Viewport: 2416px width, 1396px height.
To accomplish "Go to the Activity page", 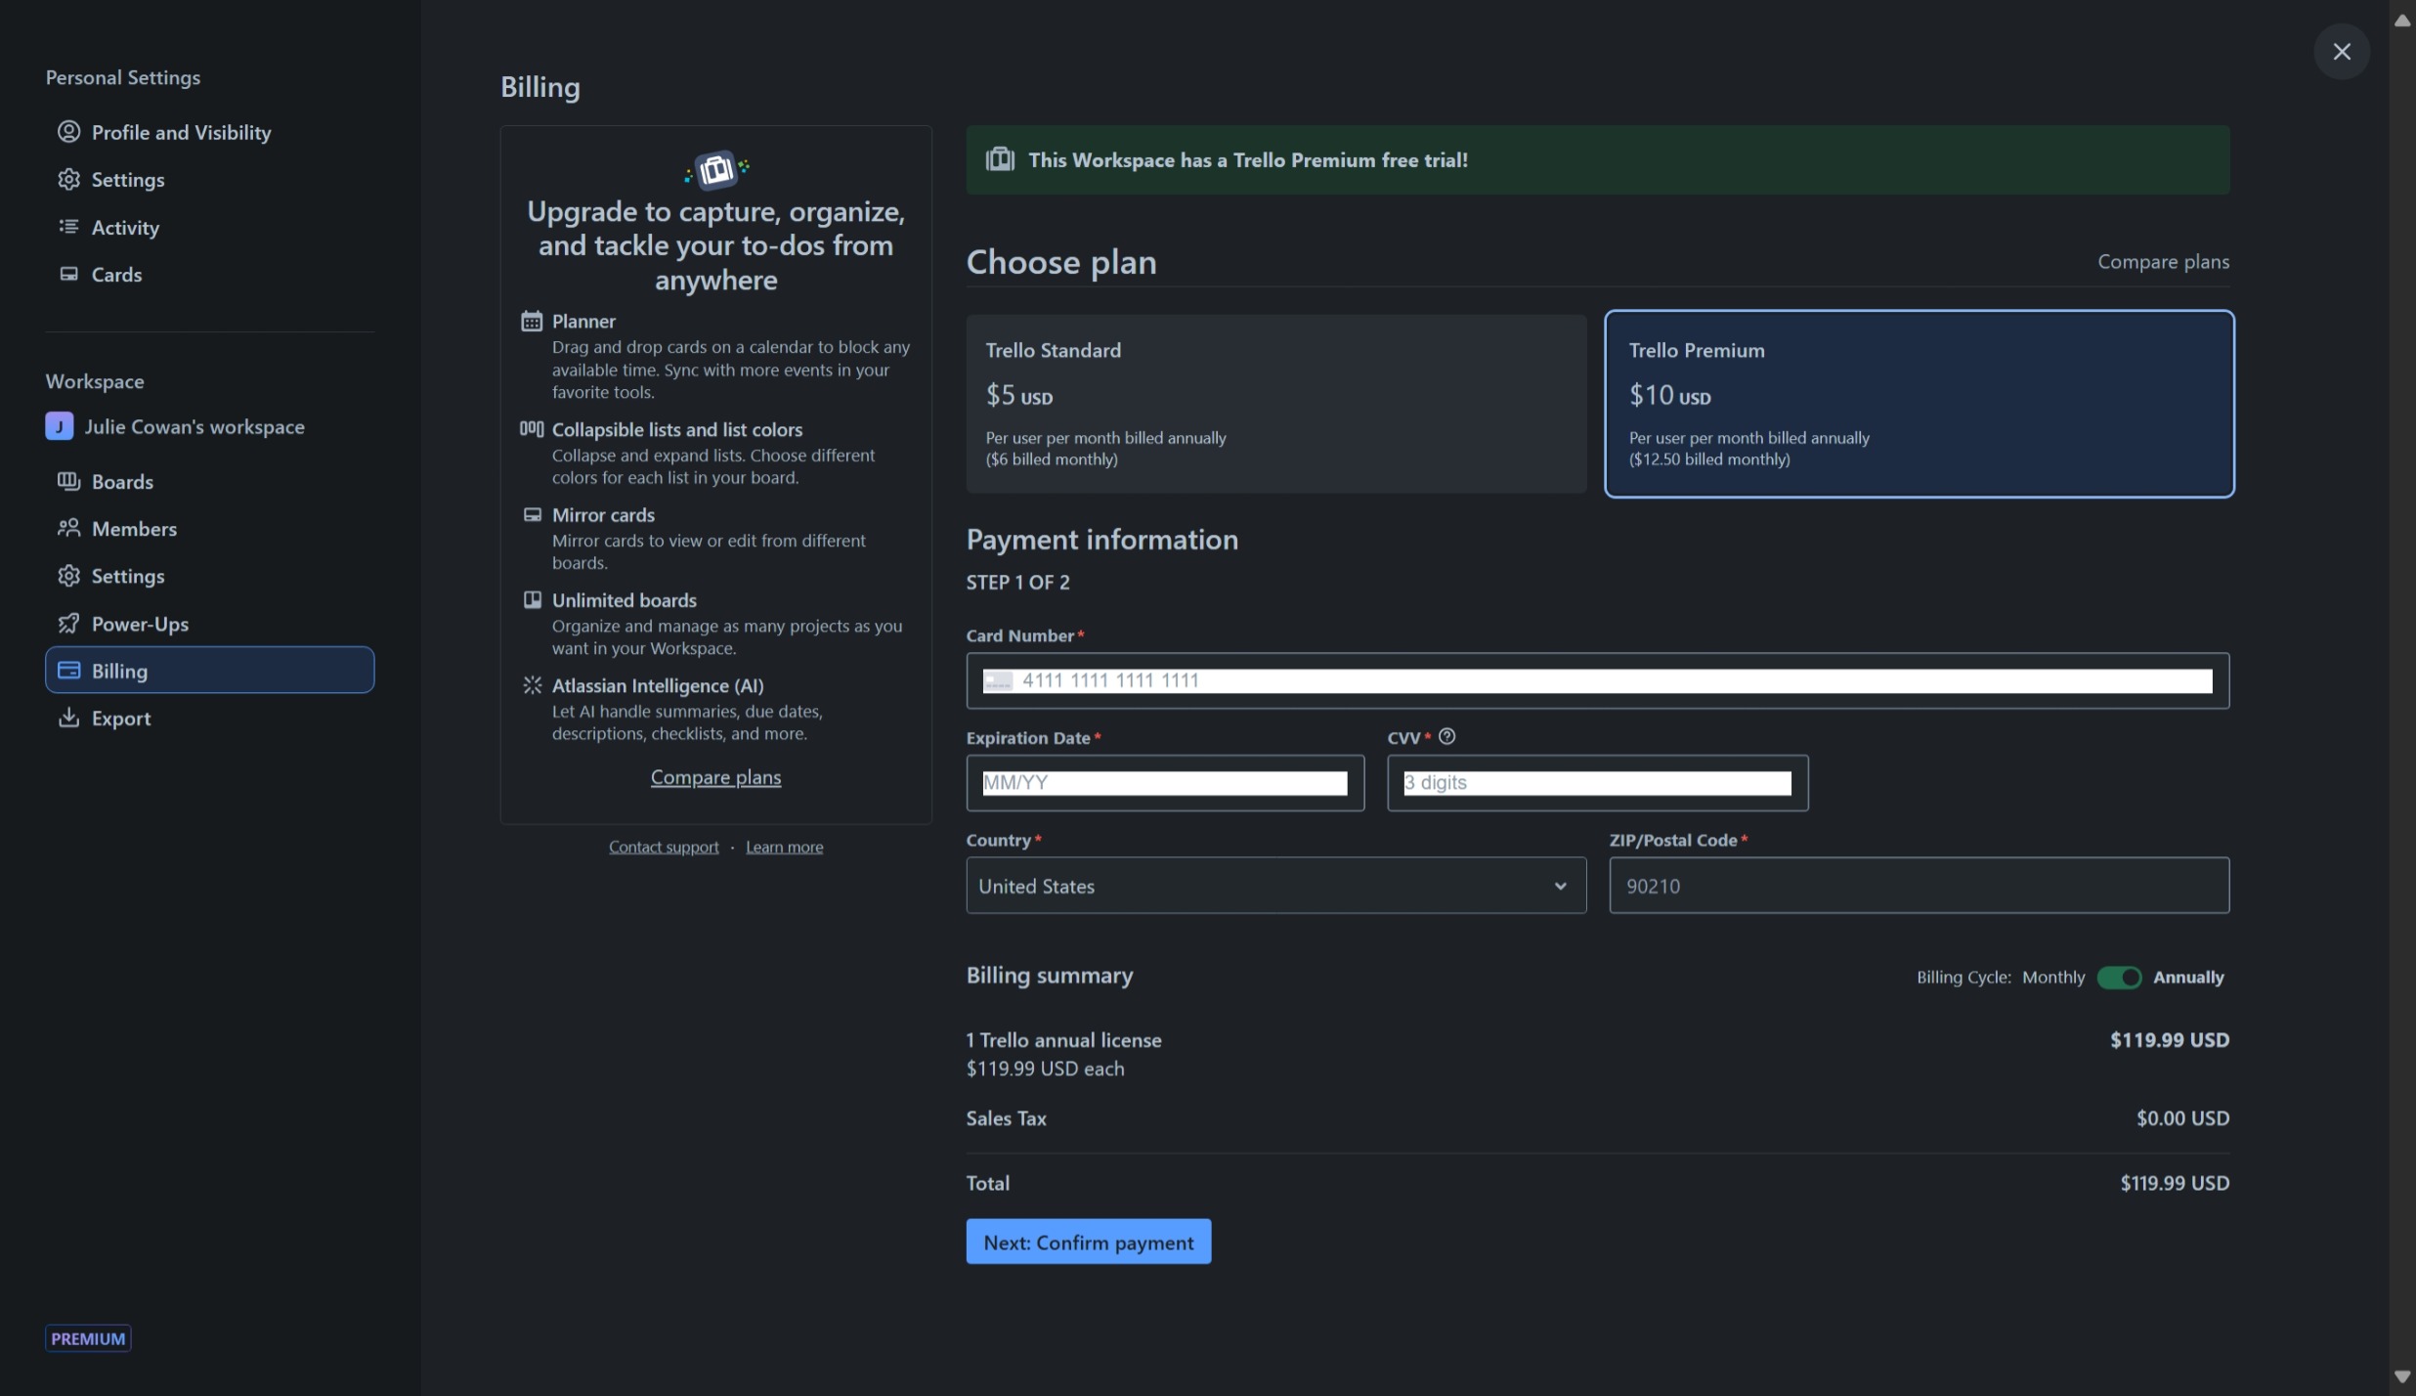I will (209, 227).
